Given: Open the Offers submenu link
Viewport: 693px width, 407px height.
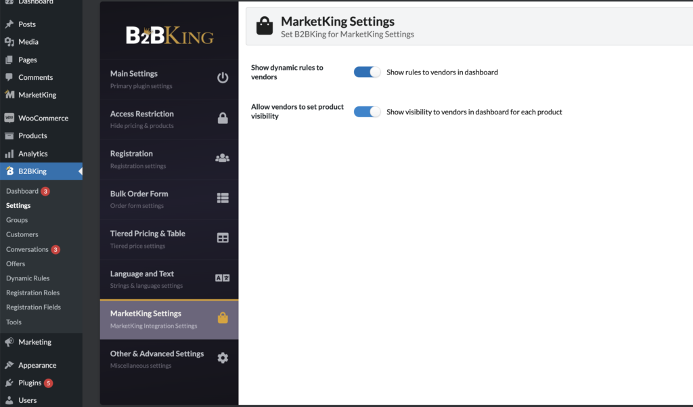Looking at the screenshot, I should point(16,263).
